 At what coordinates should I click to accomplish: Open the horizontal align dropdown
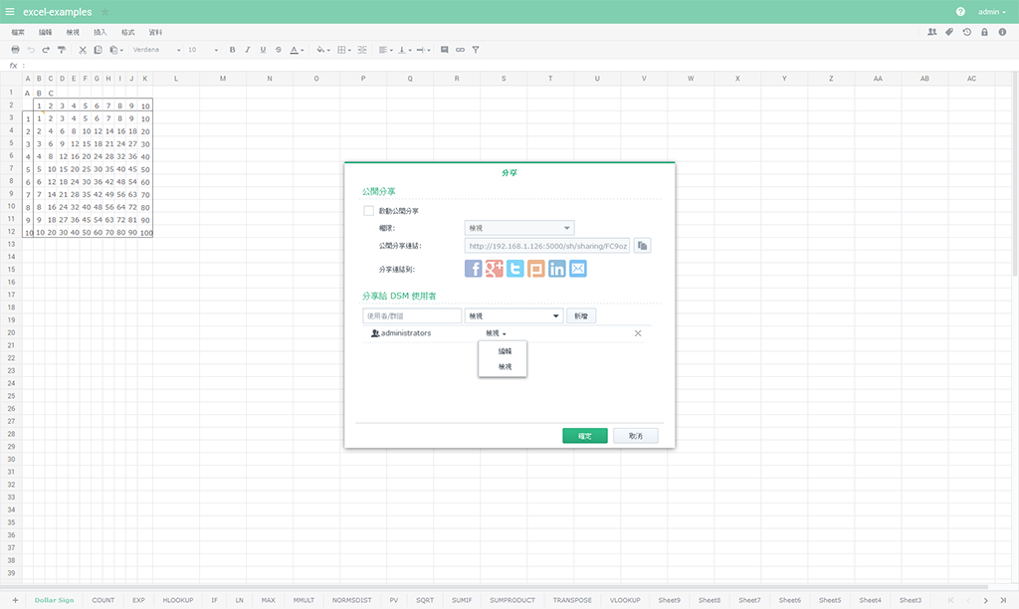(x=385, y=50)
